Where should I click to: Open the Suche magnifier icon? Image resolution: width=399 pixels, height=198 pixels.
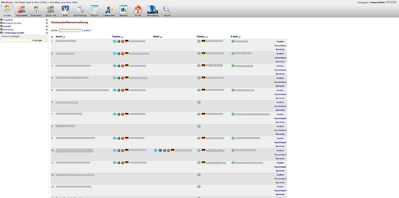167,11
